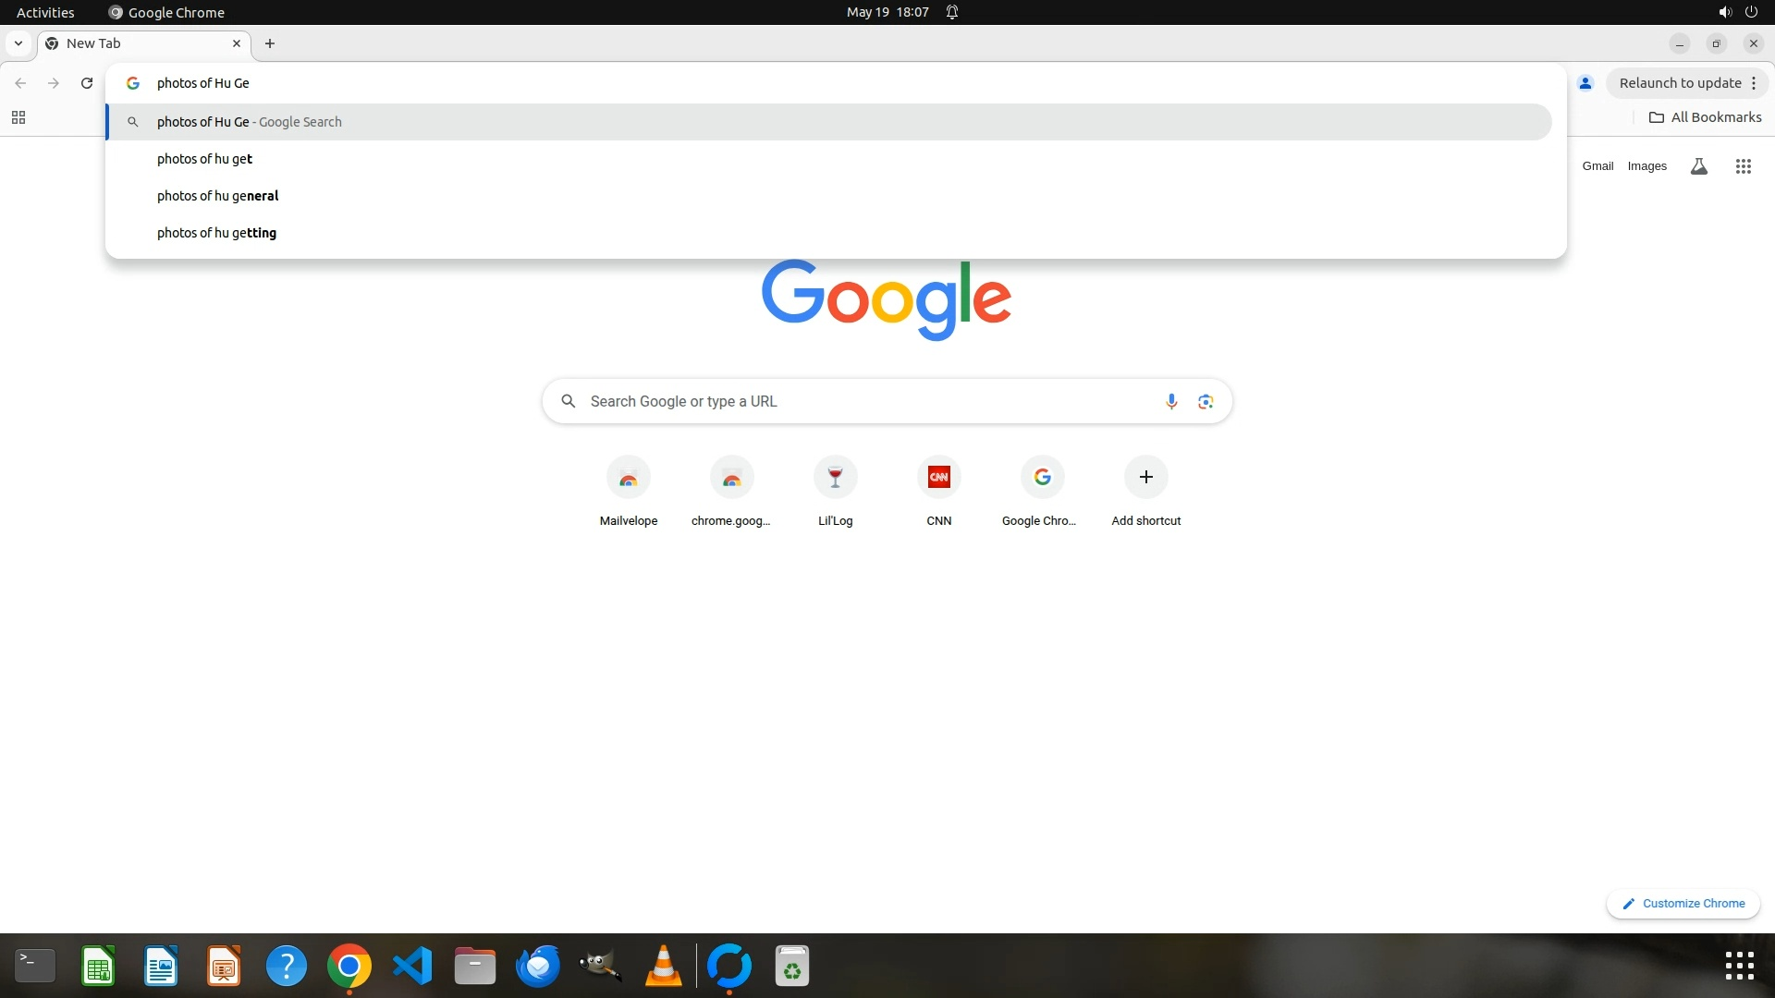Viewport: 1775px width, 998px height.
Task: Click the Add shortcut button
Action: click(1145, 478)
